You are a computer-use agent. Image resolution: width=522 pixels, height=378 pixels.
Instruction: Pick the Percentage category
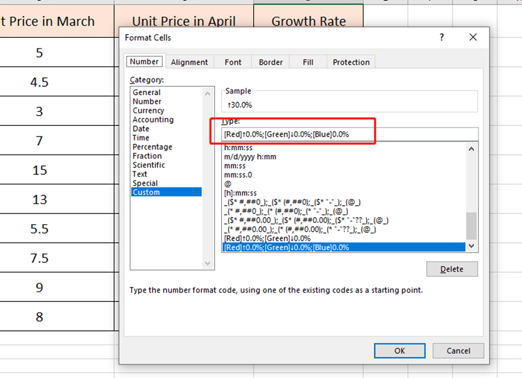[166, 147]
